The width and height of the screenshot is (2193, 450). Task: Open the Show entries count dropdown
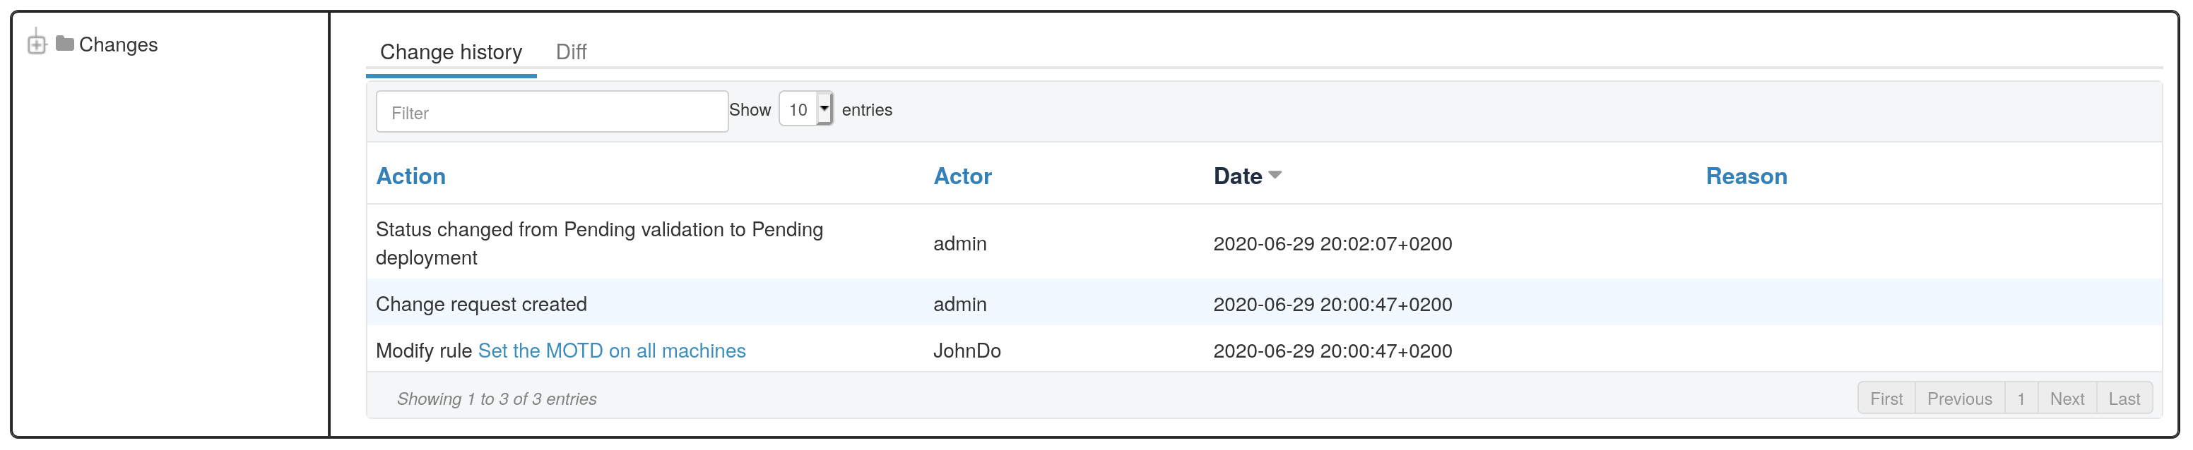click(805, 110)
